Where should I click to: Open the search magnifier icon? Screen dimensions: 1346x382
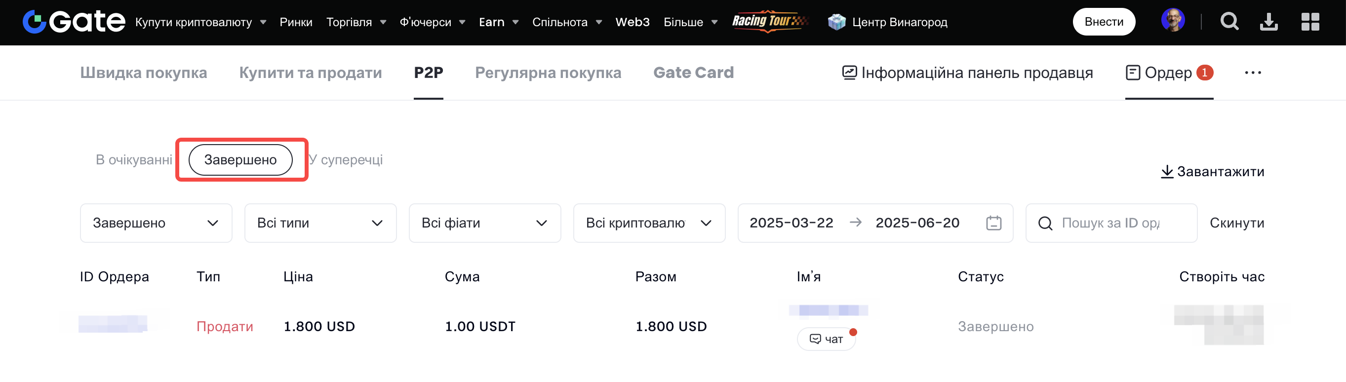pos(1229,22)
